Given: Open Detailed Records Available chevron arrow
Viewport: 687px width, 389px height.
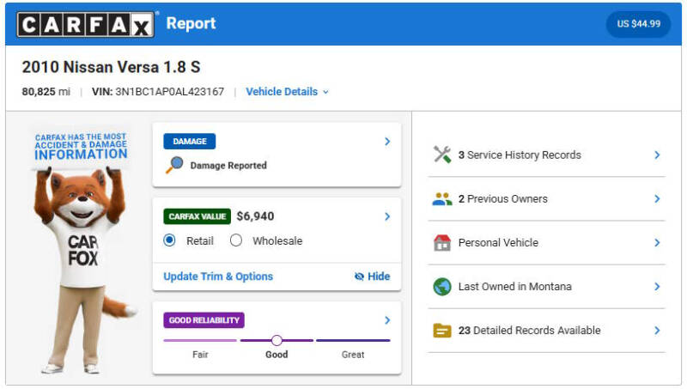Looking at the screenshot, I should click(x=657, y=331).
